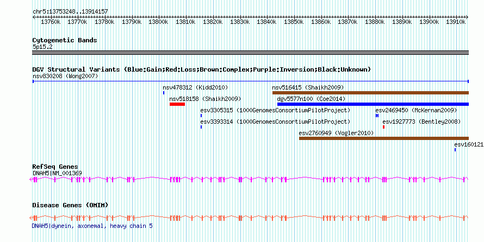Click the 13910k ruler tick label
The height and width of the screenshot is (242, 484).
point(456,22)
